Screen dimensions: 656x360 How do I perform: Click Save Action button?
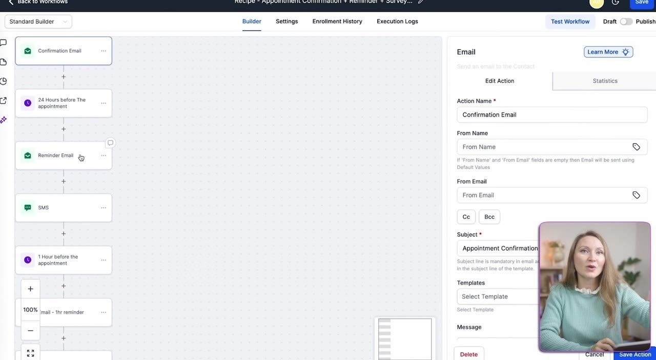click(x=635, y=354)
